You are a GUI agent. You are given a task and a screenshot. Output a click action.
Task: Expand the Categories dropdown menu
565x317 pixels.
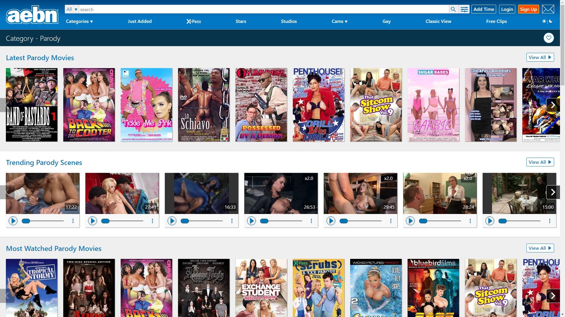pyautogui.click(x=79, y=21)
